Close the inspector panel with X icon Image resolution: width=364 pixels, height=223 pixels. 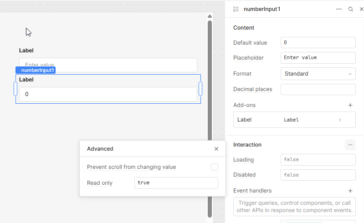361,9
